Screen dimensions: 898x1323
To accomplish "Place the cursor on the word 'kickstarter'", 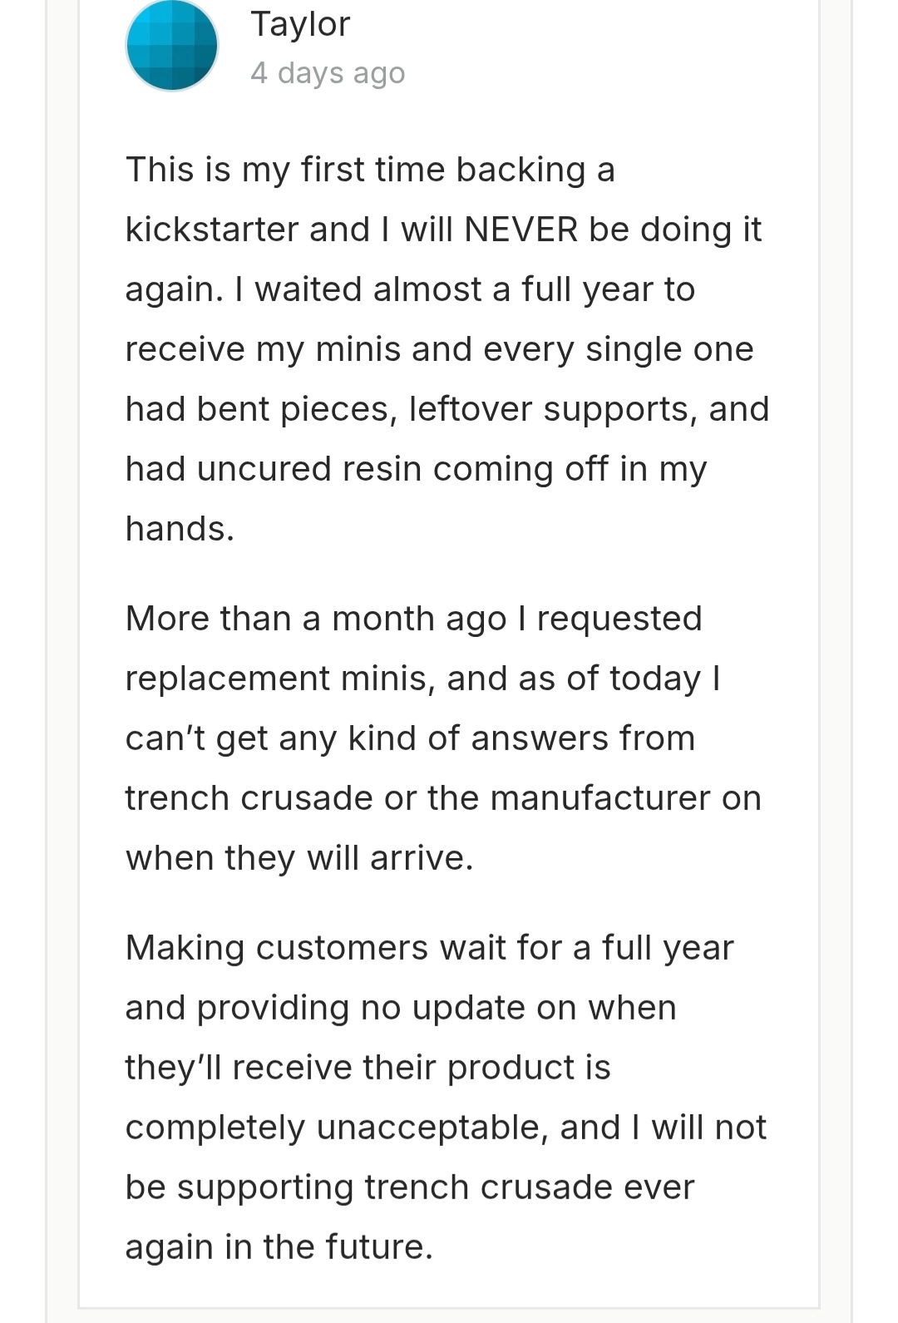I will [211, 230].
